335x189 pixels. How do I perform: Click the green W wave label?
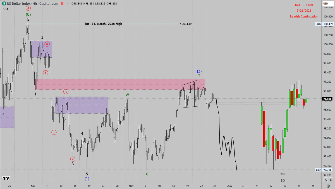(127, 95)
